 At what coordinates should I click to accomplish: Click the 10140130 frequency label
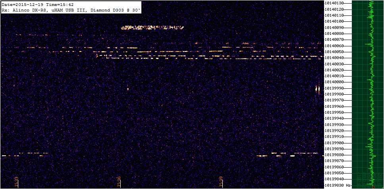point(335,3)
